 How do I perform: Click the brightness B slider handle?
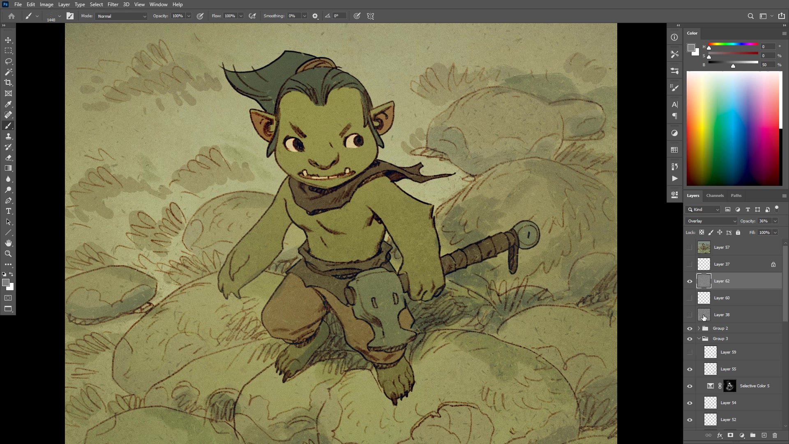(x=733, y=66)
